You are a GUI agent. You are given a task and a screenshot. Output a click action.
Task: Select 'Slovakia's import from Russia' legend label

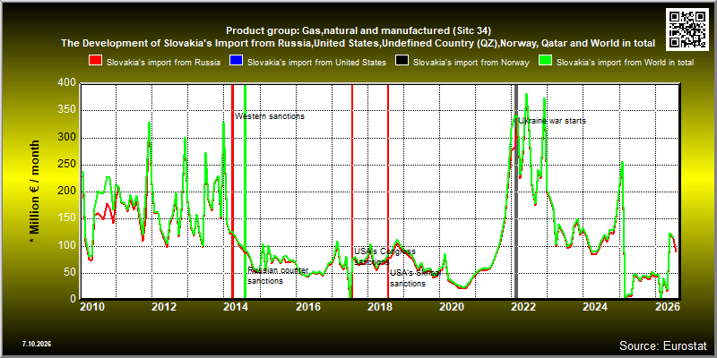tap(163, 63)
